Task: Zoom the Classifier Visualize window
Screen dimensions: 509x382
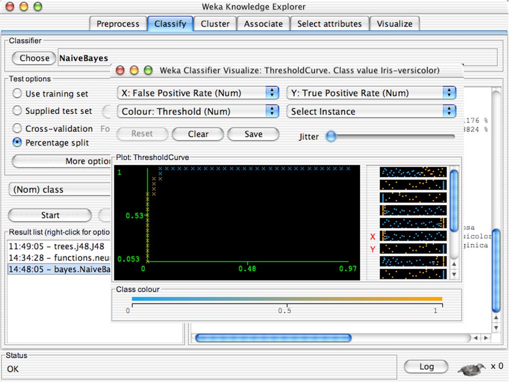Action: [148, 70]
